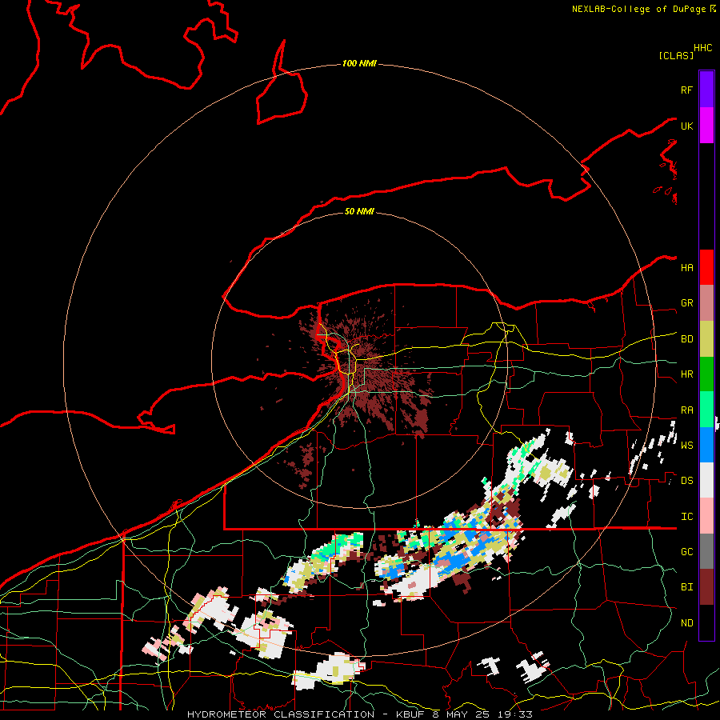
Task: Click the RF legend label
Action: pos(686,90)
